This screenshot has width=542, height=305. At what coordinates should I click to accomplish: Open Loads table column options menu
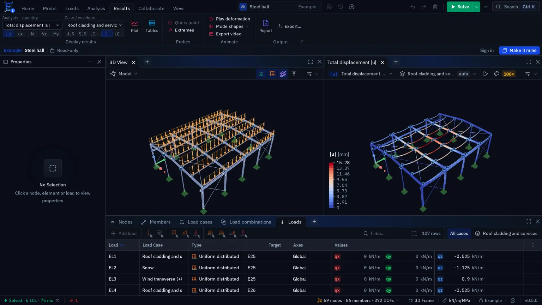click(x=533, y=245)
